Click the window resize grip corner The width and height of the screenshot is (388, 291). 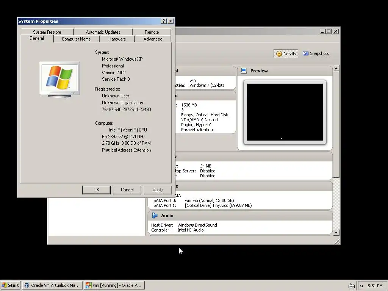(x=337, y=241)
